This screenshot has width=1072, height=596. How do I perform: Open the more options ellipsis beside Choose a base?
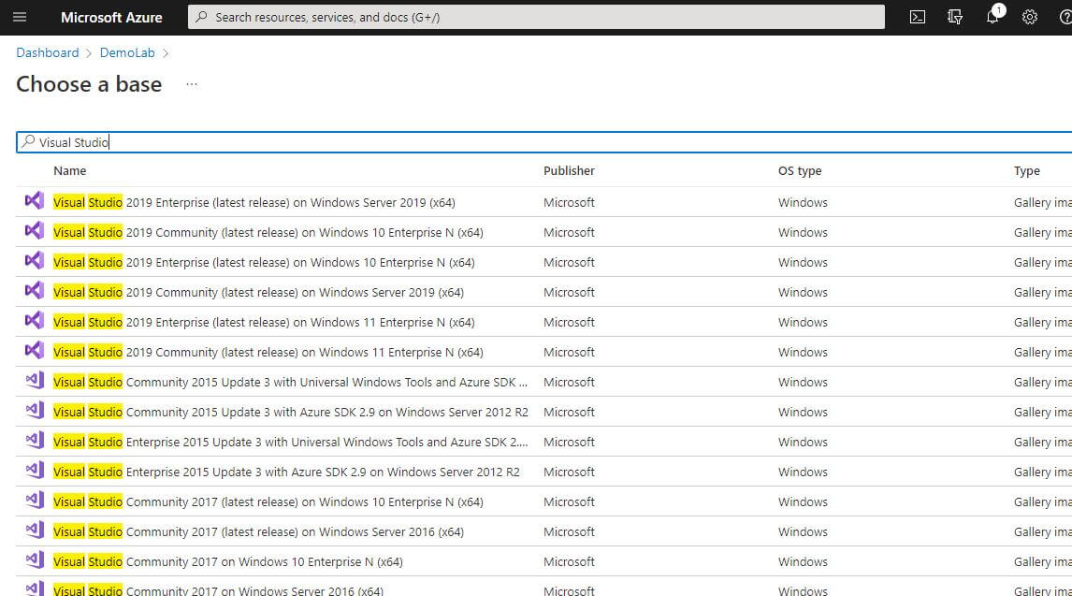click(192, 84)
